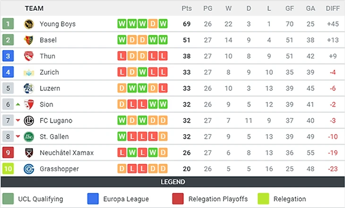The image size is (345, 208).
Task: Click the Young Boys team name
Action: [57, 24]
